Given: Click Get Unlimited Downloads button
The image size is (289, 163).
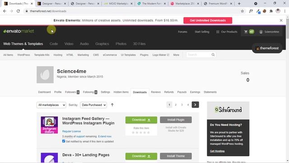Looking at the screenshot, I should coord(208,20).
